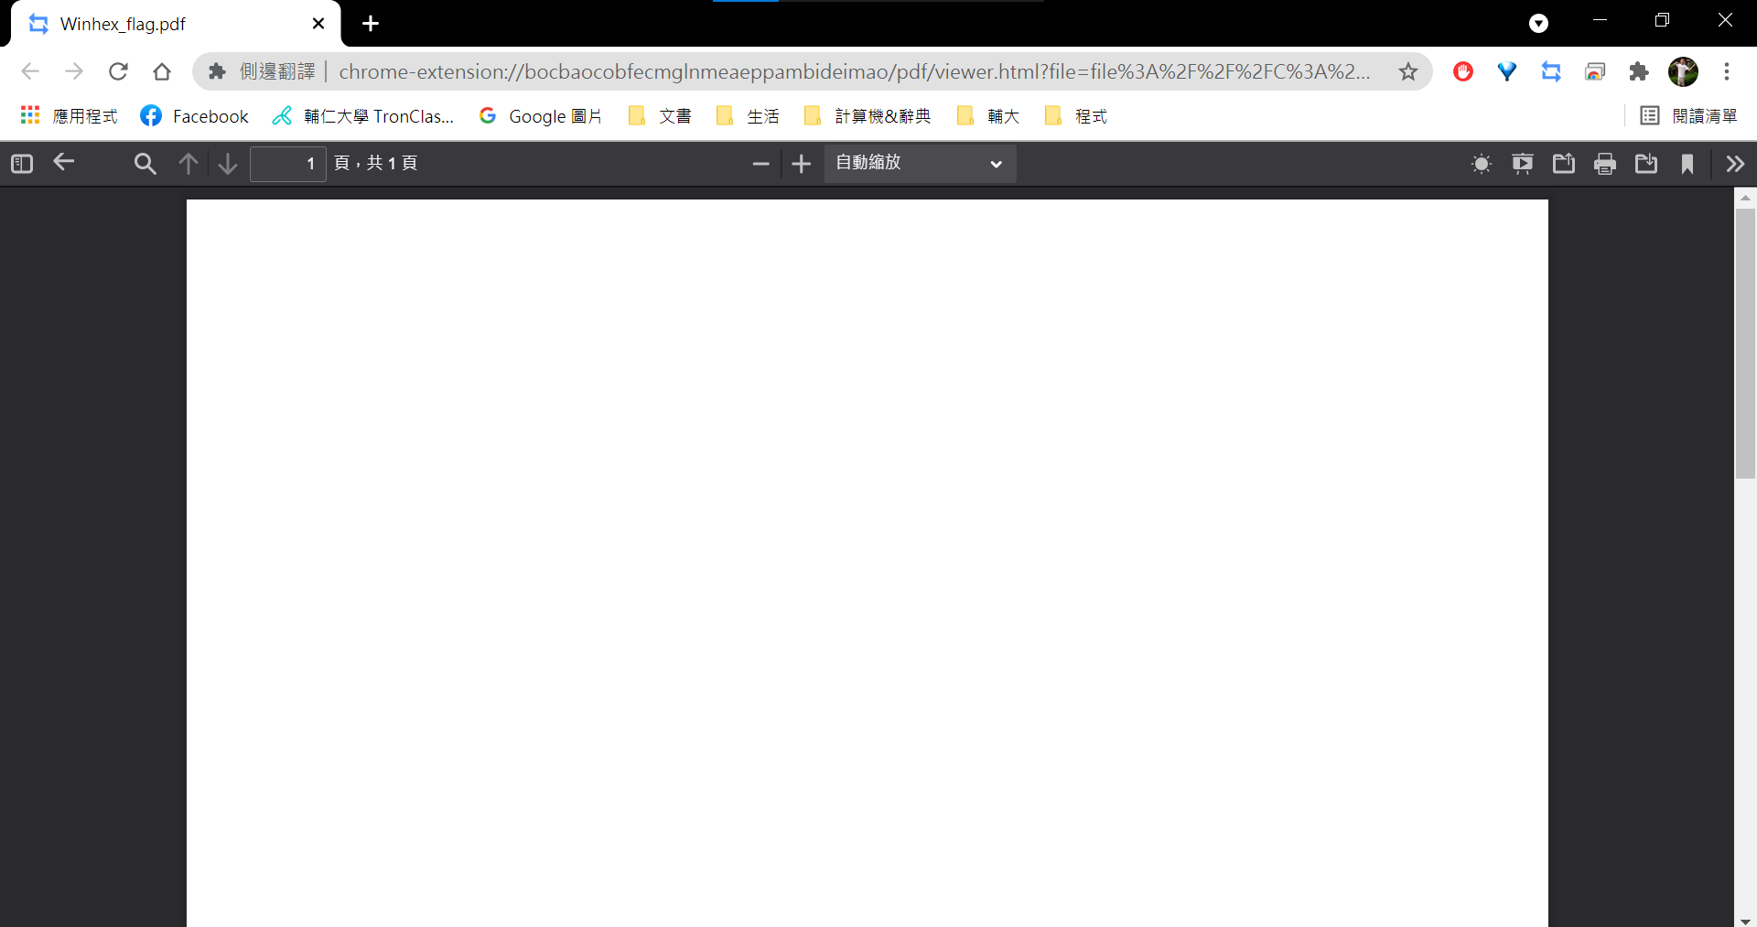Screen dimensions: 1757x927
Task: Open the tab search dropdown arrow
Action: [x=1539, y=24]
